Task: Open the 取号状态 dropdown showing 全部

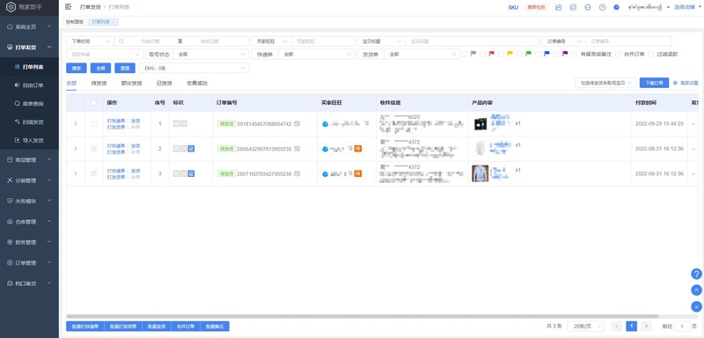Action: pos(211,54)
